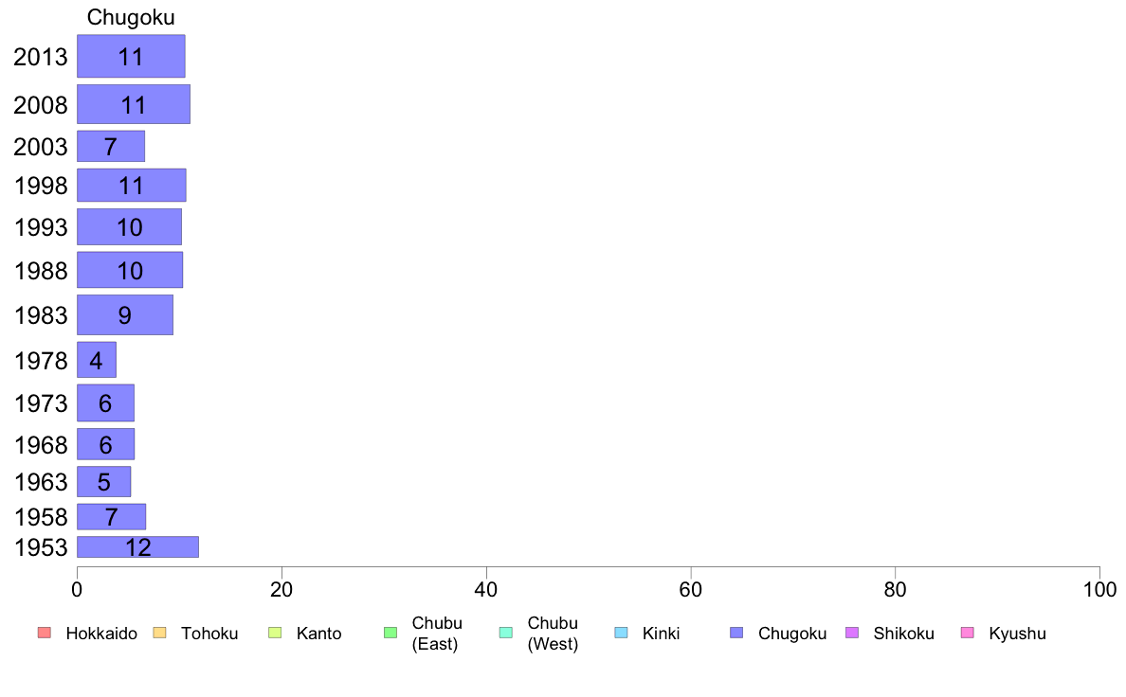
Task: Click the Hokkaido legend text label
Action: (x=101, y=634)
